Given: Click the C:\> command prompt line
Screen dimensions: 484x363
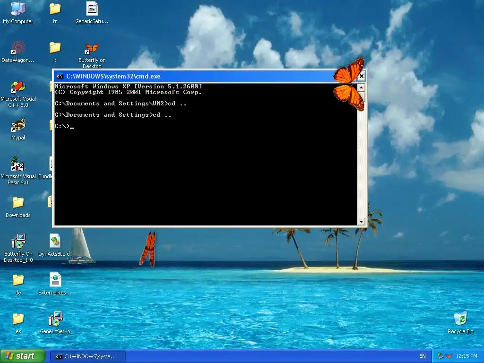Looking at the screenshot, I should click(64, 126).
